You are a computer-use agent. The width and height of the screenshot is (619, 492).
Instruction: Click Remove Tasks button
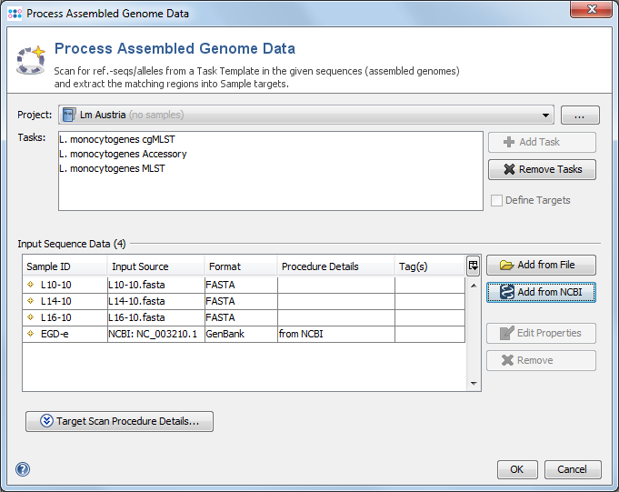coord(542,169)
